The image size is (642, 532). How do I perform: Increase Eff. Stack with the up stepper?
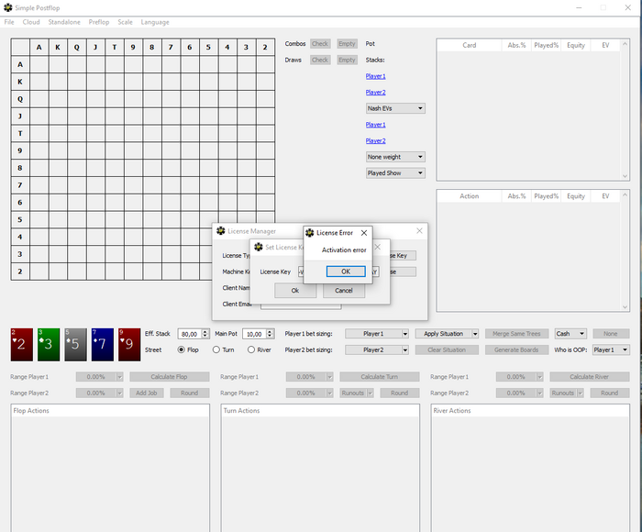205,331
